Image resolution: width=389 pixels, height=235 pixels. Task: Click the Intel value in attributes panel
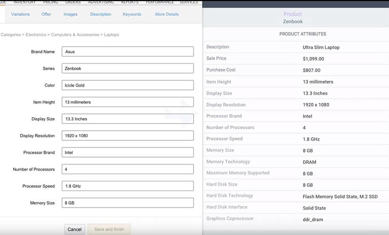(x=307, y=116)
